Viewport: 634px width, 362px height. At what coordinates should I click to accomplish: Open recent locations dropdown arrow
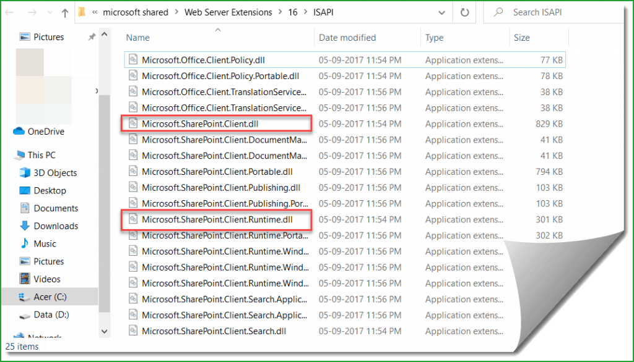[x=50, y=12]
